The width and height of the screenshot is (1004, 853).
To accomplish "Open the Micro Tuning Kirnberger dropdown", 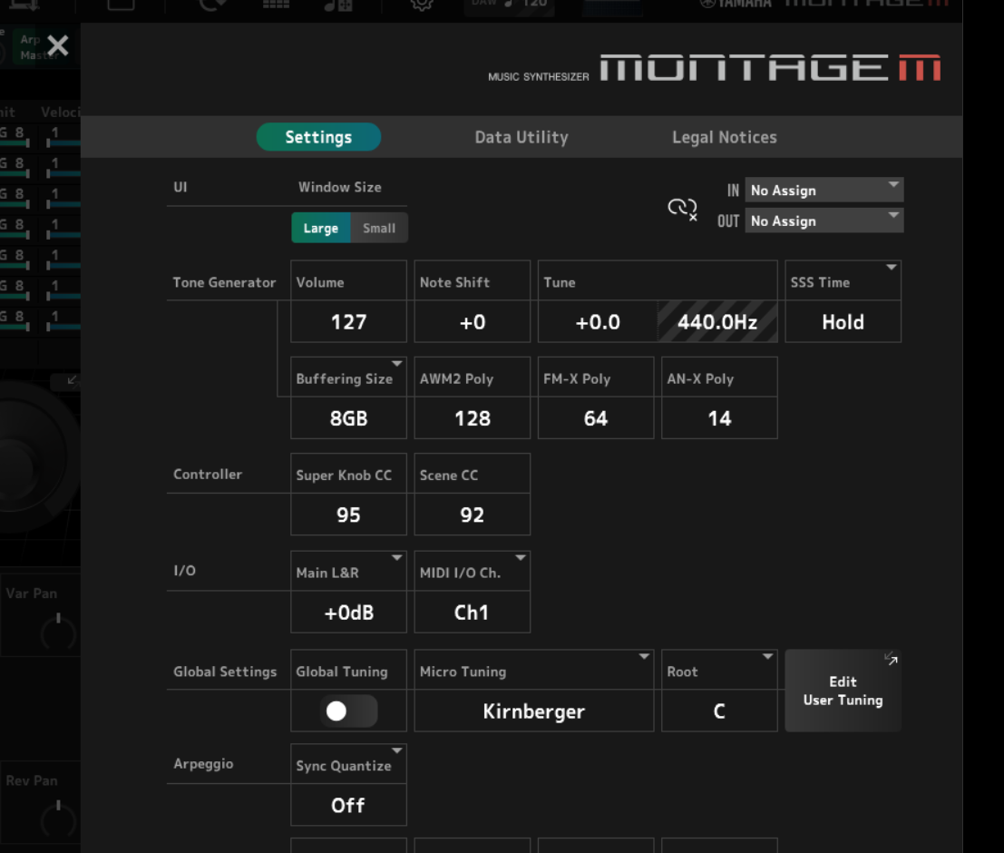I will 533,711.
